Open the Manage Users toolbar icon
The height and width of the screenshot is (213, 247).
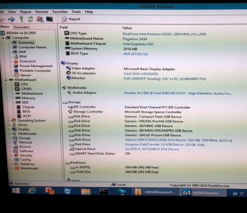(40, 19)
